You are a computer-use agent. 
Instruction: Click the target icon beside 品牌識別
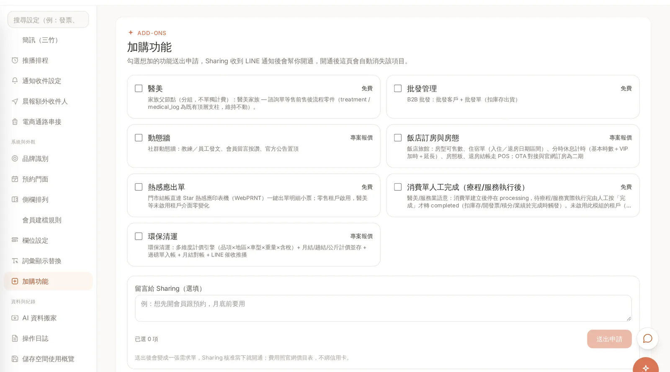(x=15, y=159)
